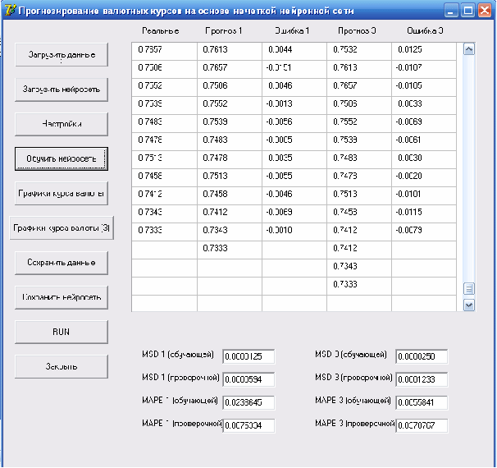Close the window with the red X

pos(485,11)
